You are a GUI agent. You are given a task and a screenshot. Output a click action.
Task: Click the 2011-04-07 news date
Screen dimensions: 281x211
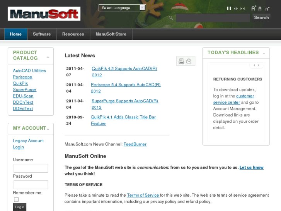pyautogui.click(x=75, y=72)
